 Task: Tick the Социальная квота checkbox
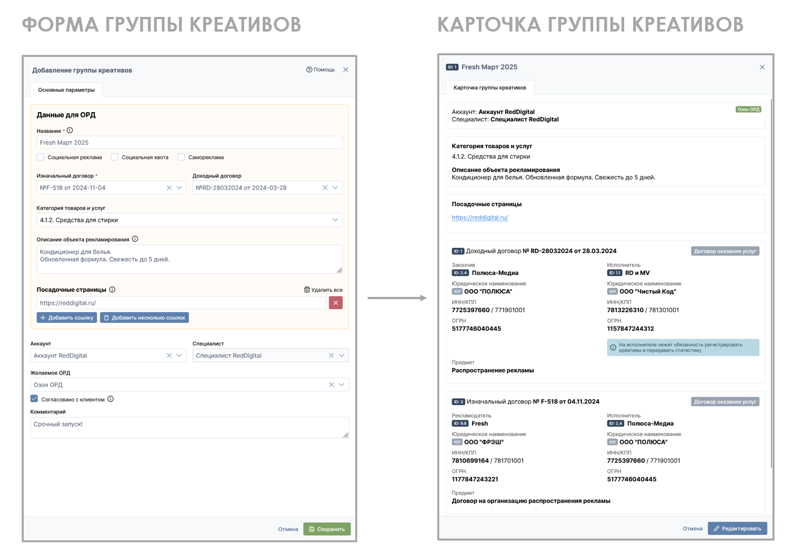tap(114, 157)
